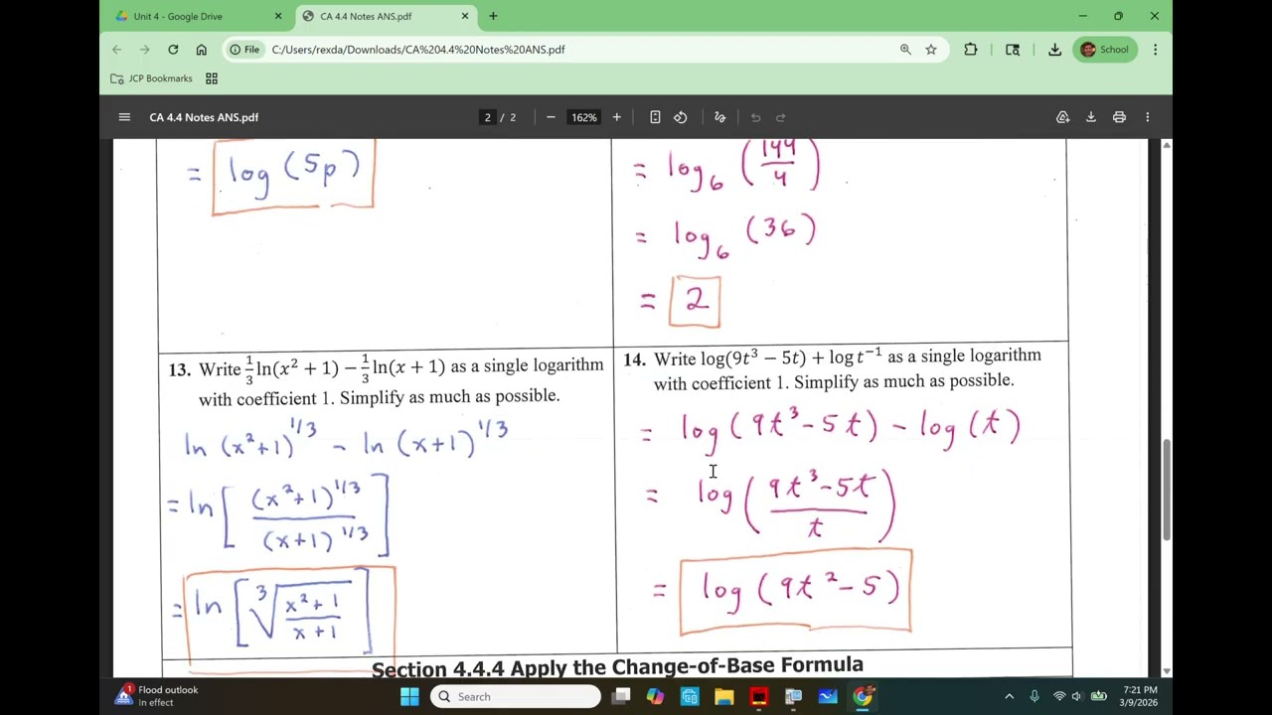The image size is (1272, 715).
Task: Click the Section 4.4.4 Change-of-Base heading
Action: pos(617,665)
